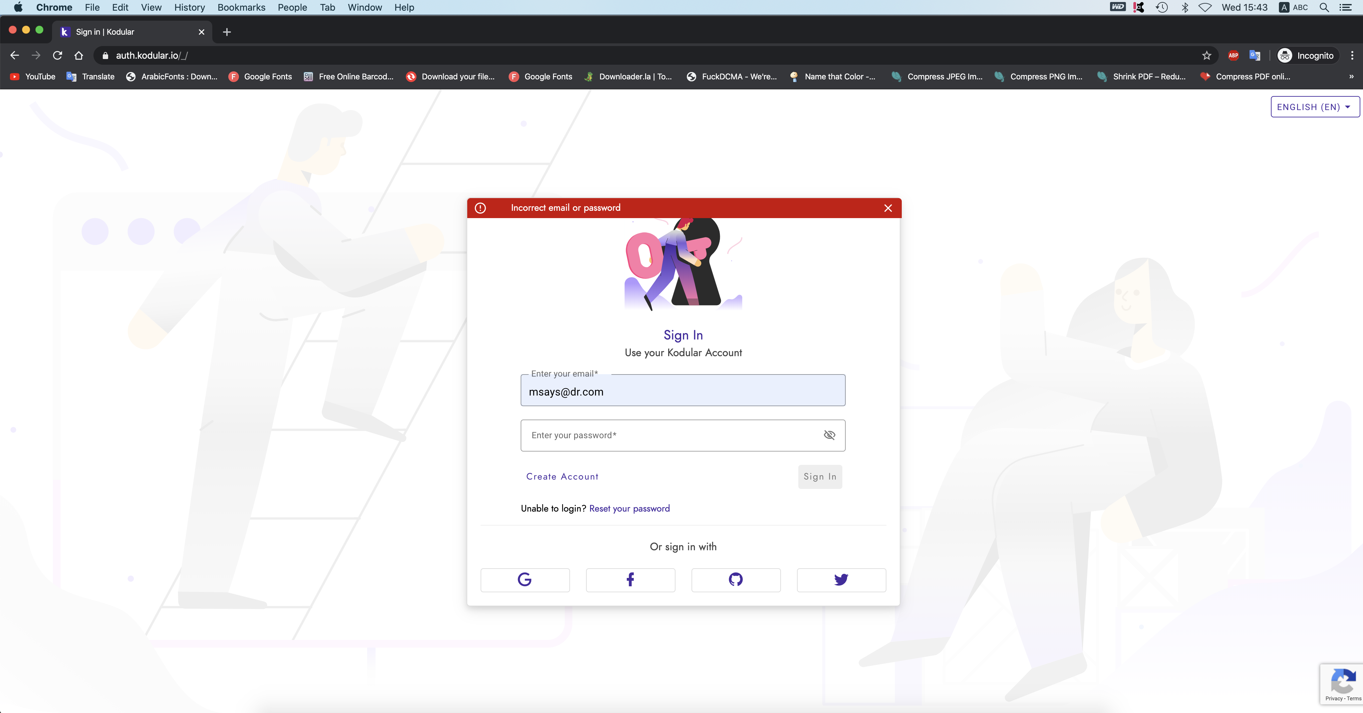Reload the page

(x=58, y=55)
